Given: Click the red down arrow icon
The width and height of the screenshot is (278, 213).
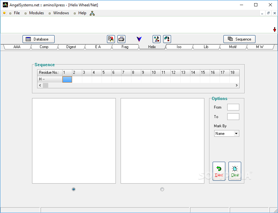Looking at the screenshot, I should [275, 30].
